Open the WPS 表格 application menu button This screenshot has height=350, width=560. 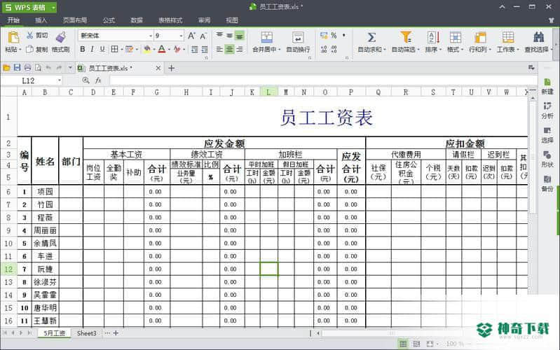pos(29,7)
